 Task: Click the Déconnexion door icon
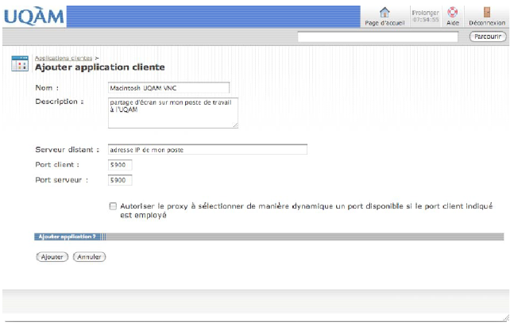coord(487,13)
